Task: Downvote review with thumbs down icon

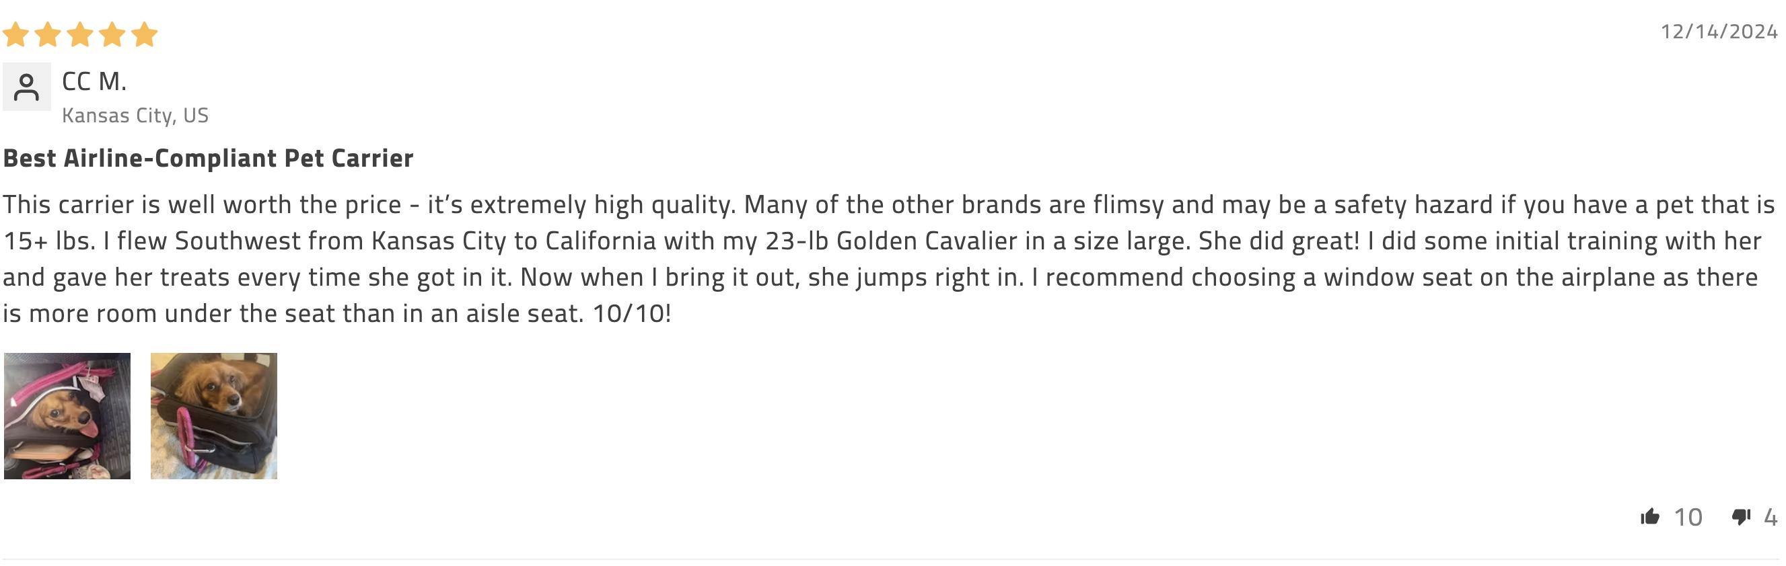Action: point(1741,517)
